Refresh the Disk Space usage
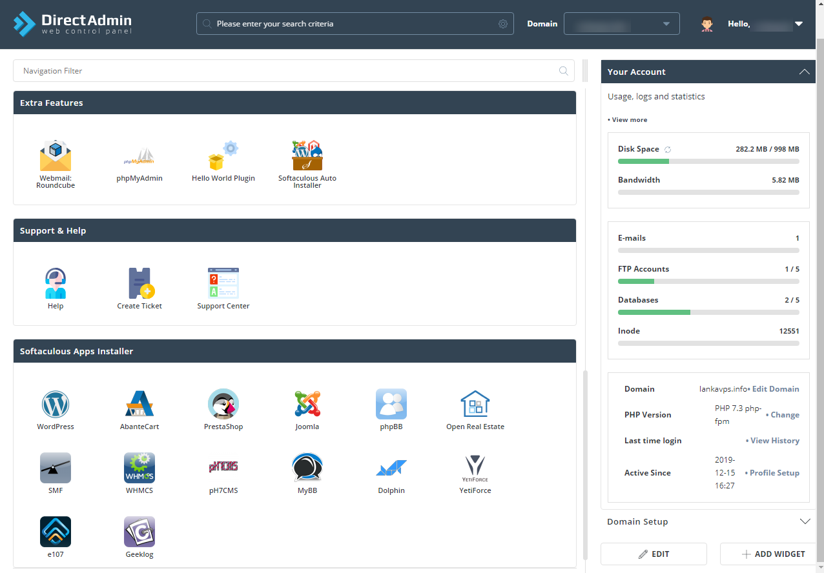Screen dimensions: 824x573 tap(668, 150)
